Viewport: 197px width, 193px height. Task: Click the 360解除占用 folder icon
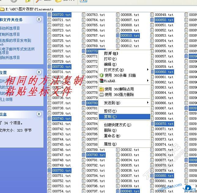click(x=102, y=89)
